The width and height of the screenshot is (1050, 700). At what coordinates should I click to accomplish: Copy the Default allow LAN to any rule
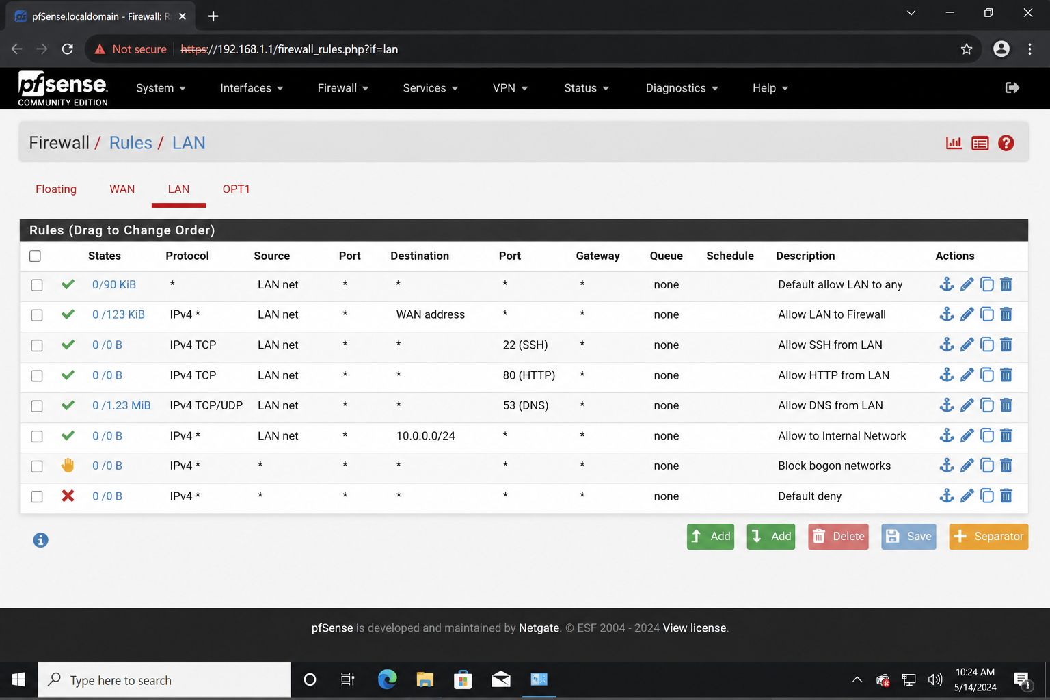(x=986, y=284)
